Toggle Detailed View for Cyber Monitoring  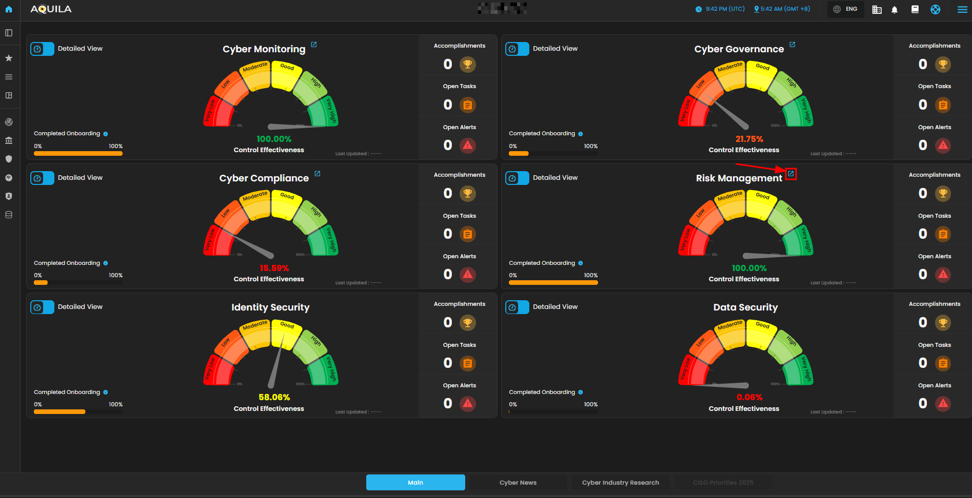coord(43,49)
